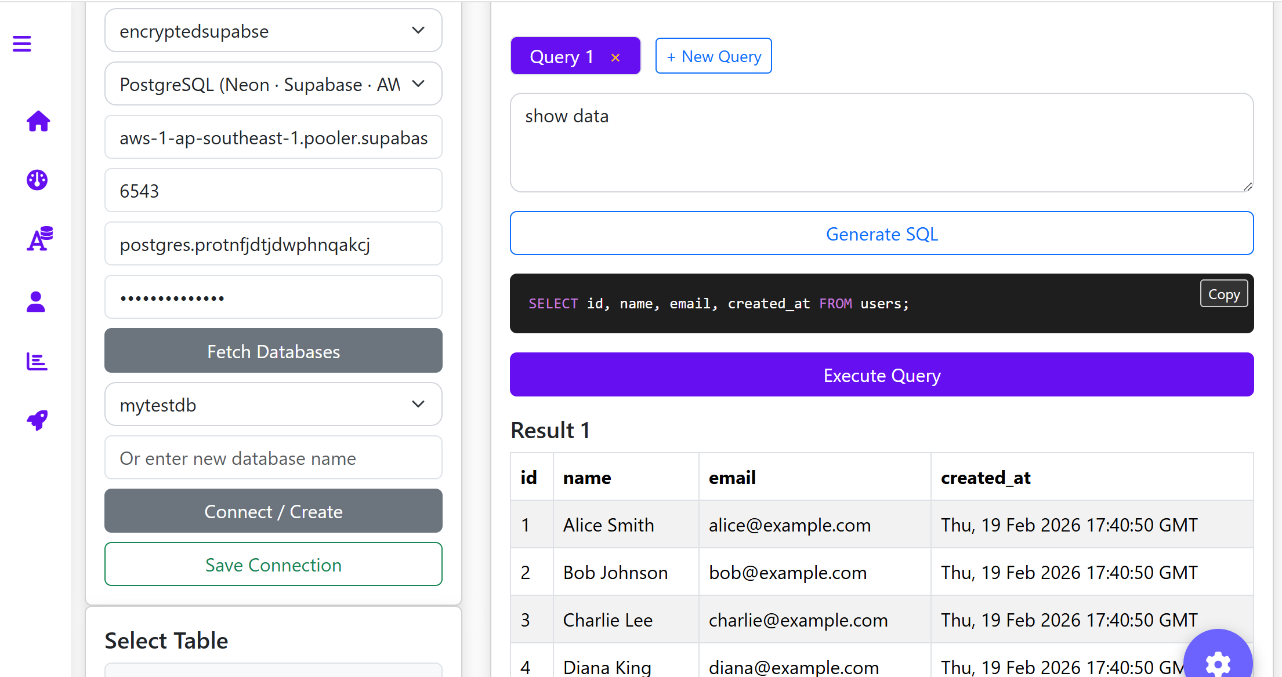
Task: Switch to the Query 1 tab
Action: click(x=561, y=57)
